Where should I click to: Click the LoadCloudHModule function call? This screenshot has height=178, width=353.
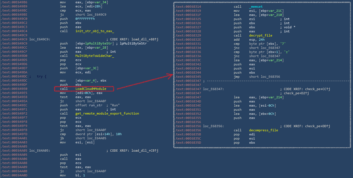point(91,89)
